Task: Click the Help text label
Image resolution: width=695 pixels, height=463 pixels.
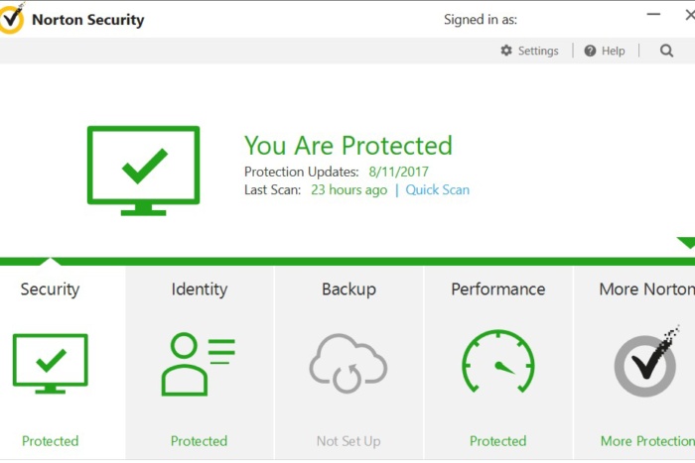Action: [613, 51]
